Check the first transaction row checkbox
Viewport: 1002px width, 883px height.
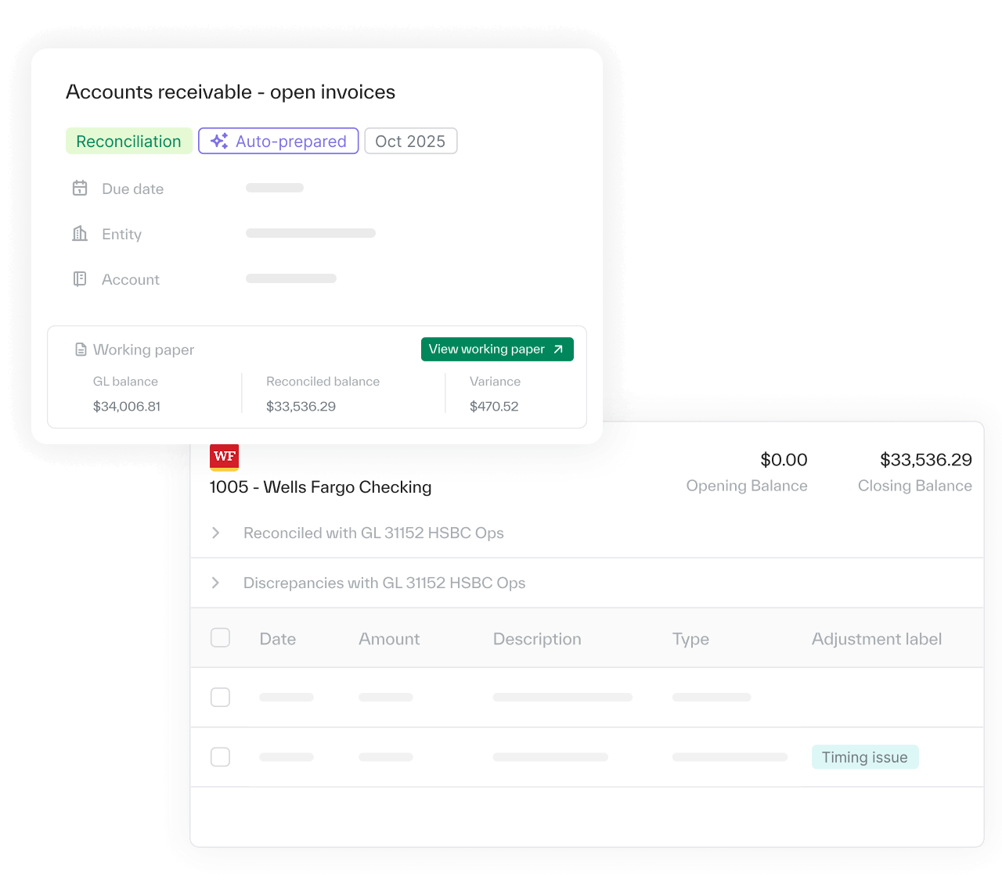pos(221,697)
